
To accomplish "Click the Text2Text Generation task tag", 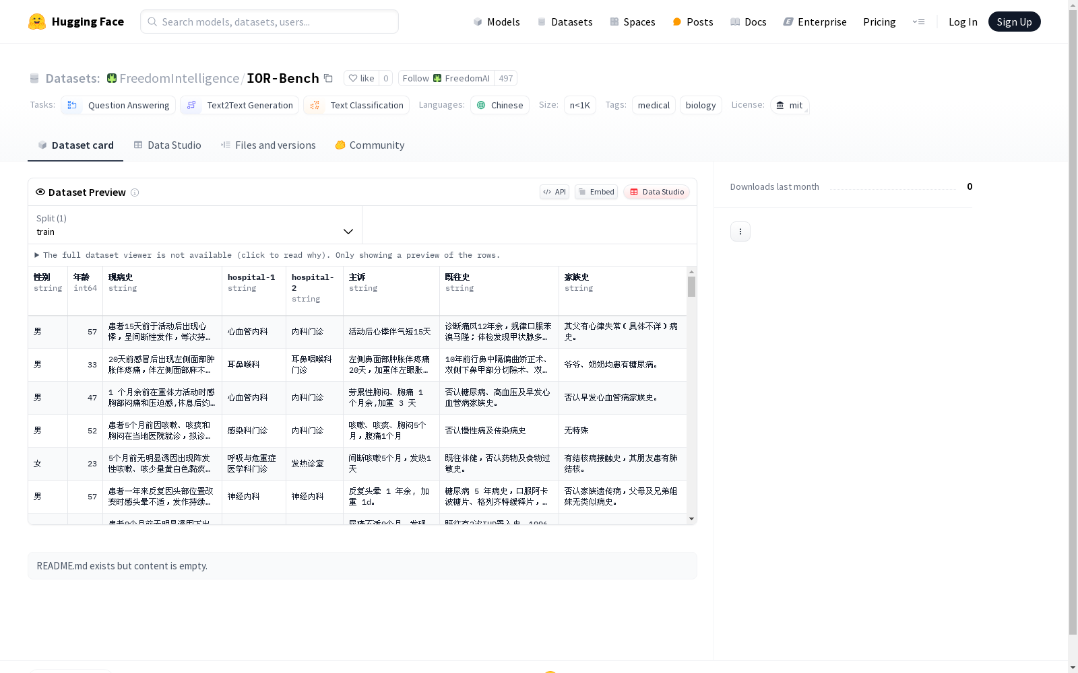I will click(x=239, y=105).
